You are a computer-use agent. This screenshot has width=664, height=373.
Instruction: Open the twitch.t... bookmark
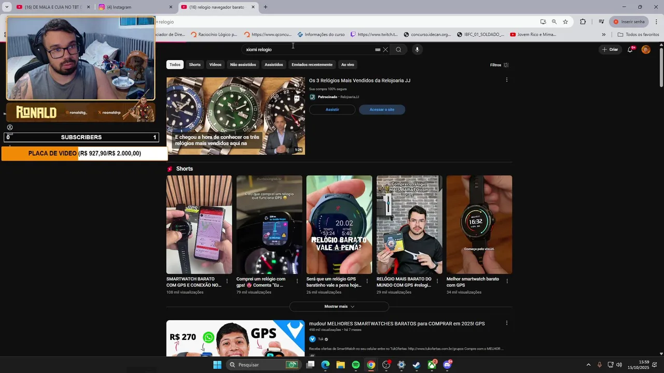coord(374,35)
